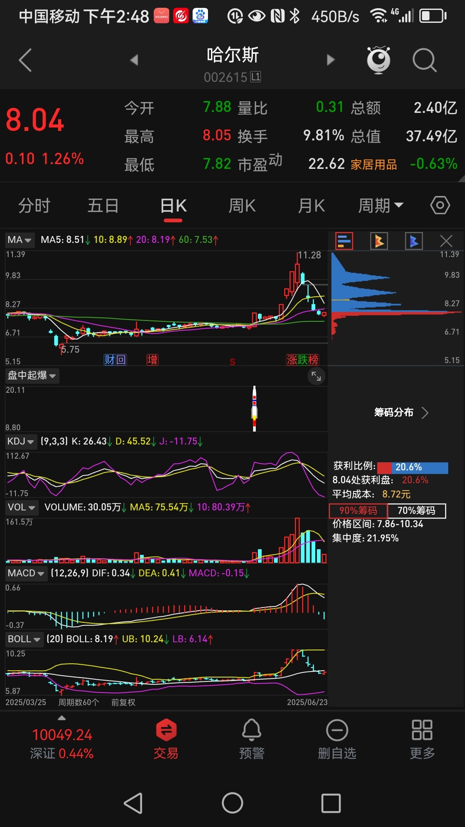Open 更多 grid menu
465x827 pixels.
pyautogui.click(x=422, y=739)
